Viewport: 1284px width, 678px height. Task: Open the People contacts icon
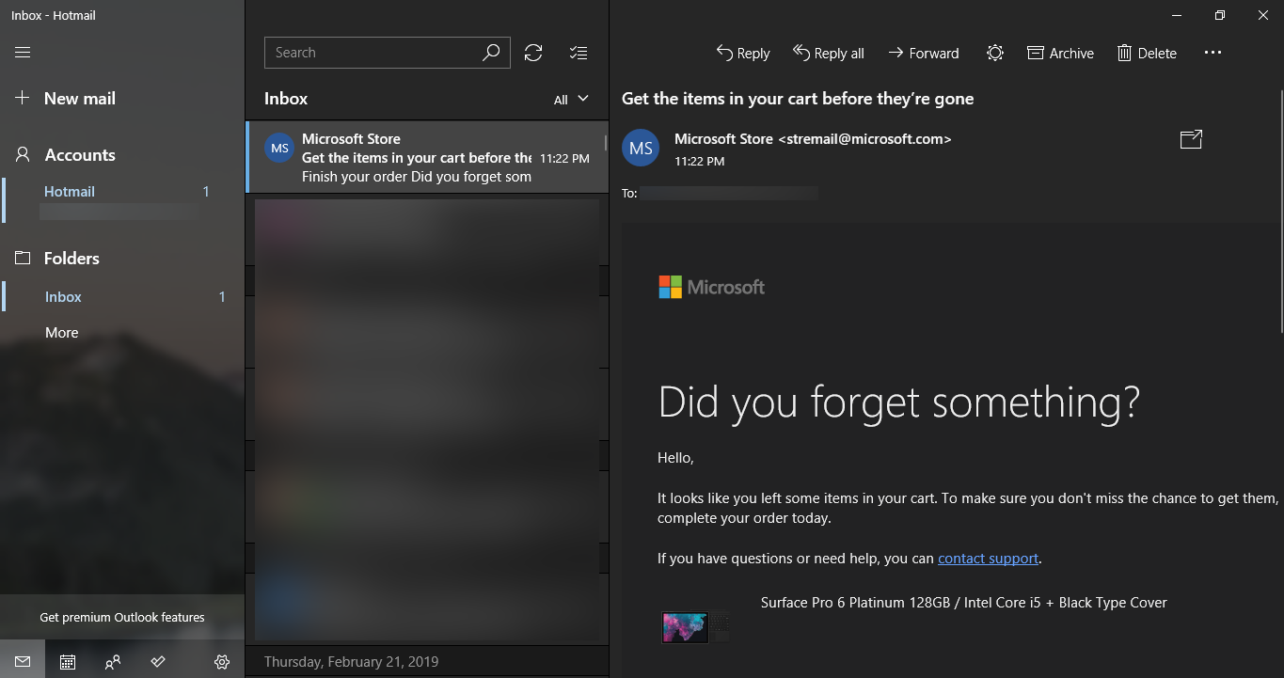[113, 662]
